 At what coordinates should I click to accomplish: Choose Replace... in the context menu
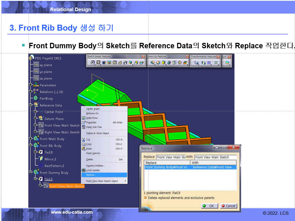click(91, 175)
